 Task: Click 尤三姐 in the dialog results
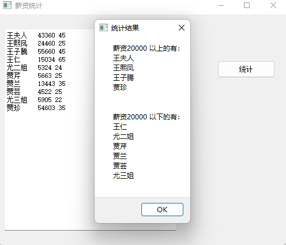pyautogui.click(x=123, y=176)
